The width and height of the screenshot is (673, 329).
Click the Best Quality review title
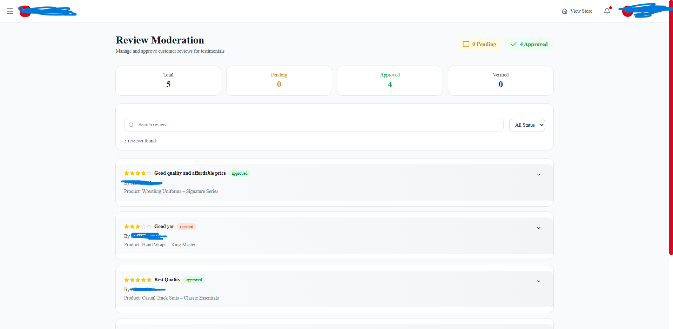point(167,280)
